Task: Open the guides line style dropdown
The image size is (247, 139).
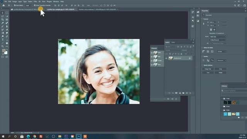Action: pyautogui.click(x=222, y=60)
